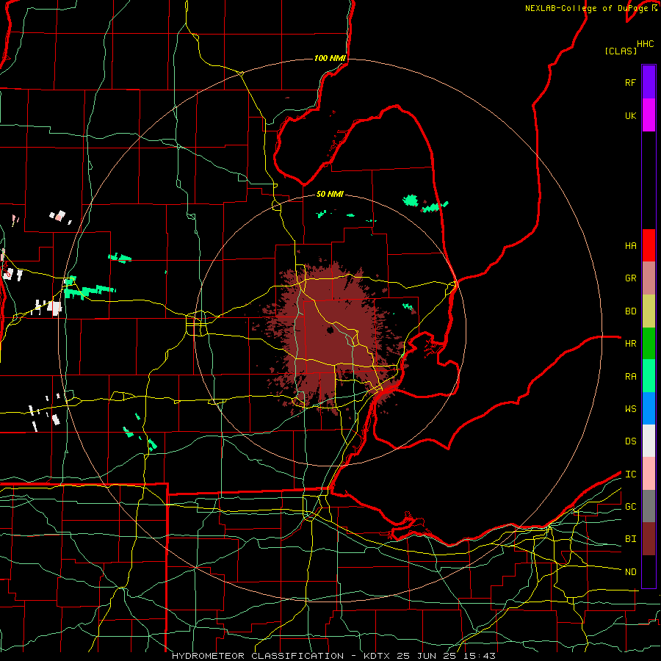Click the RF purple legend swatch
Image resolution: width=661 pixels, height=661 pixels.
[649, 82]
